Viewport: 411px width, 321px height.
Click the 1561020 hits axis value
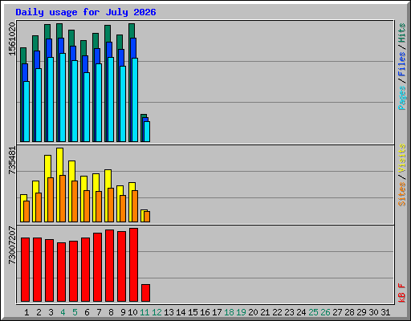[12, 39]
